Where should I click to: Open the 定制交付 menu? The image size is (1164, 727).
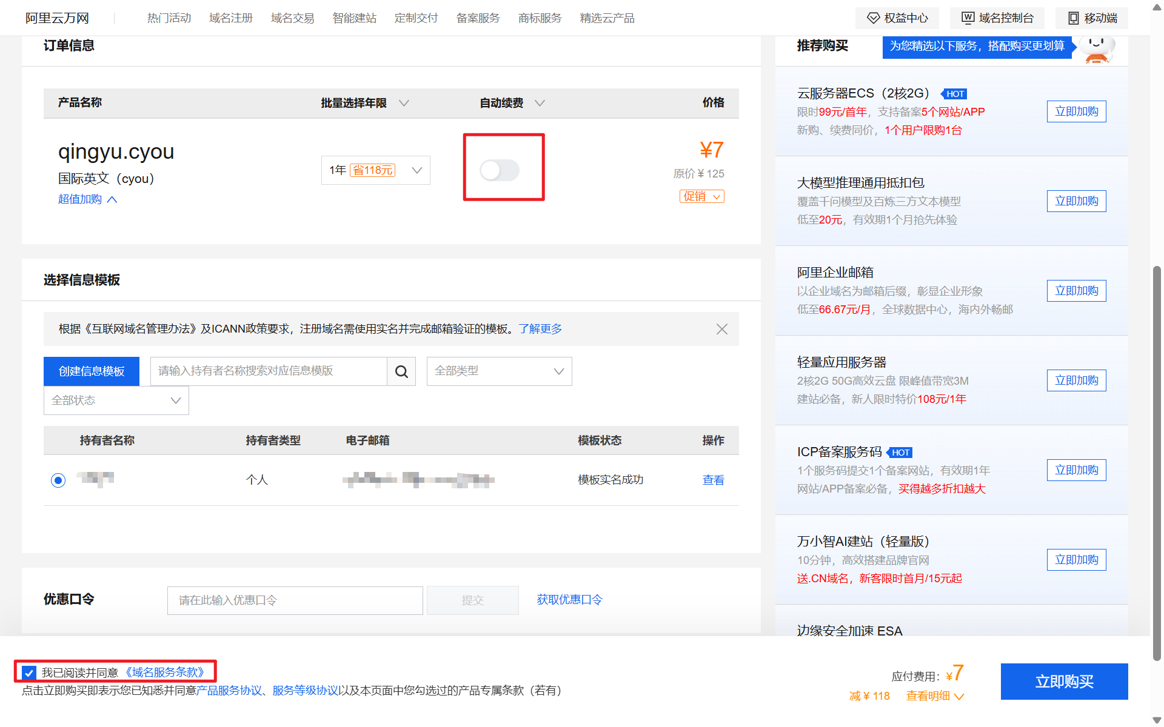tap(416, 18)
